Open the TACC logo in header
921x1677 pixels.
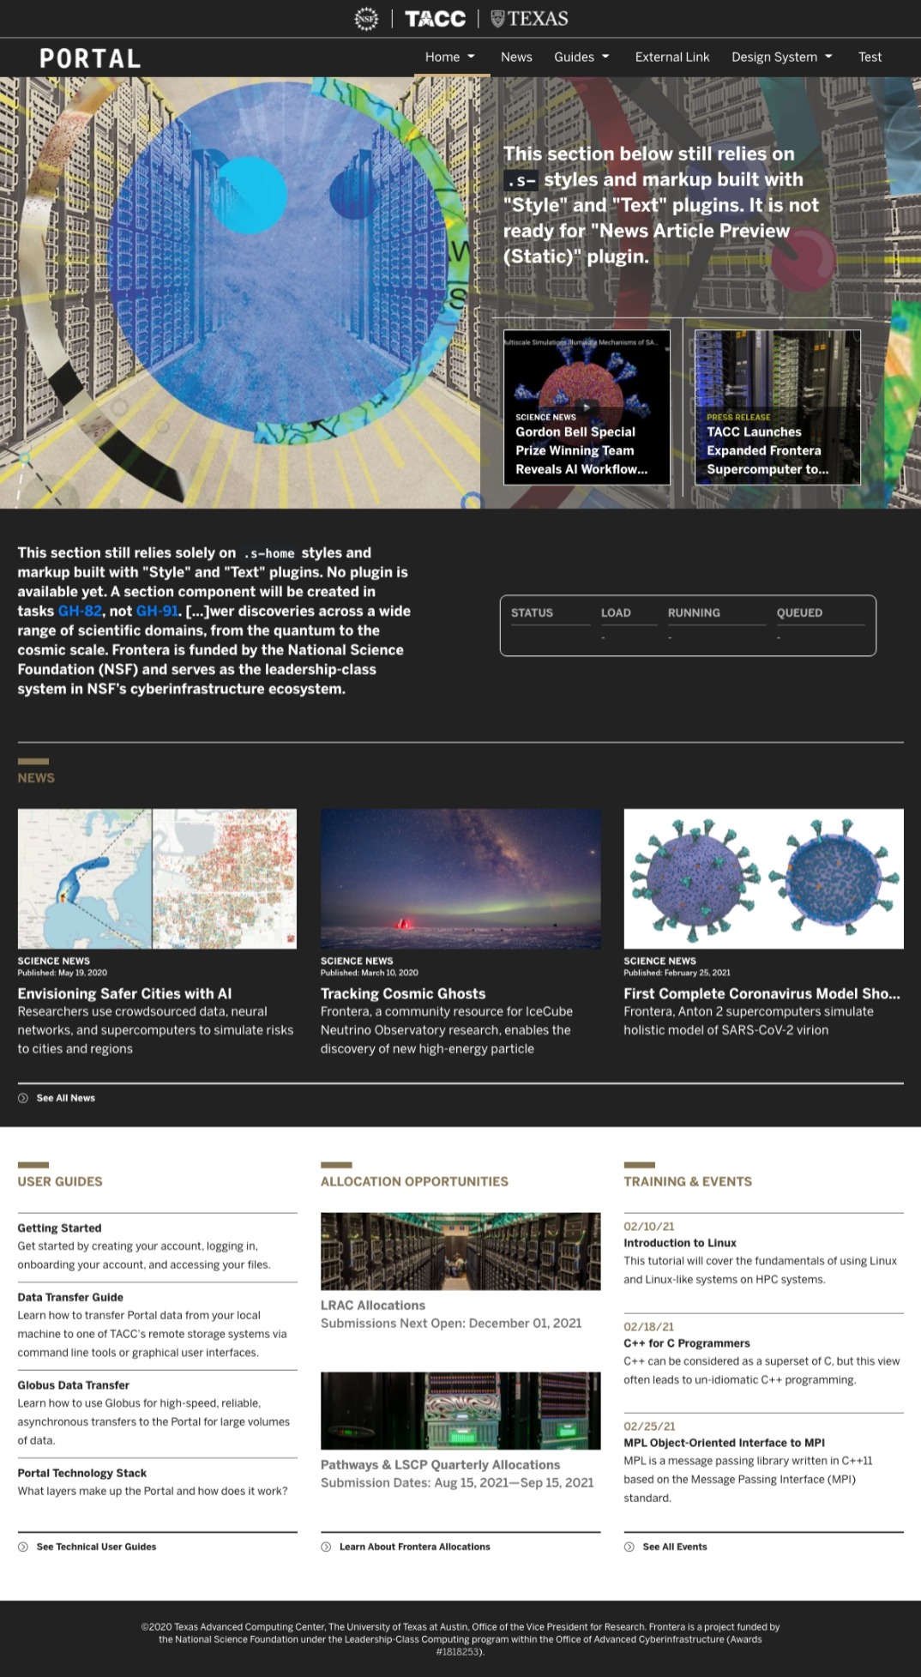pyautogui.click(x=435, y=19)
